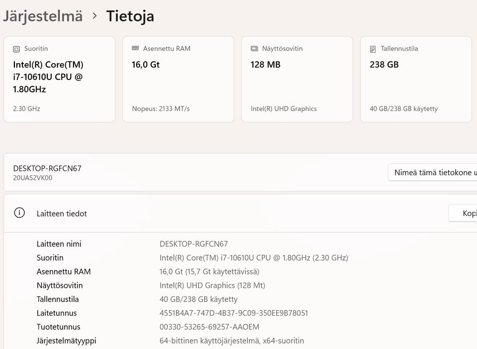The image size is (477, 349).
Task: Click the device ID 4551B4A7-747D-4B37-9C09-350EE9B78051
Action: [x=234, y=313]
